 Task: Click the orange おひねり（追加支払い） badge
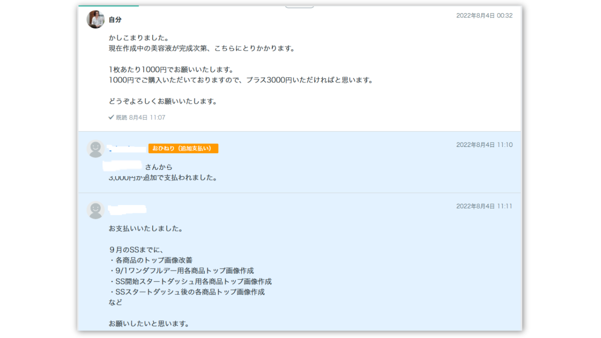183,148
